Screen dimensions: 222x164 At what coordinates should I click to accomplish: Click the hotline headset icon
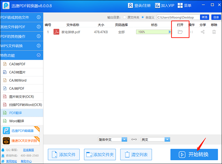3,156
